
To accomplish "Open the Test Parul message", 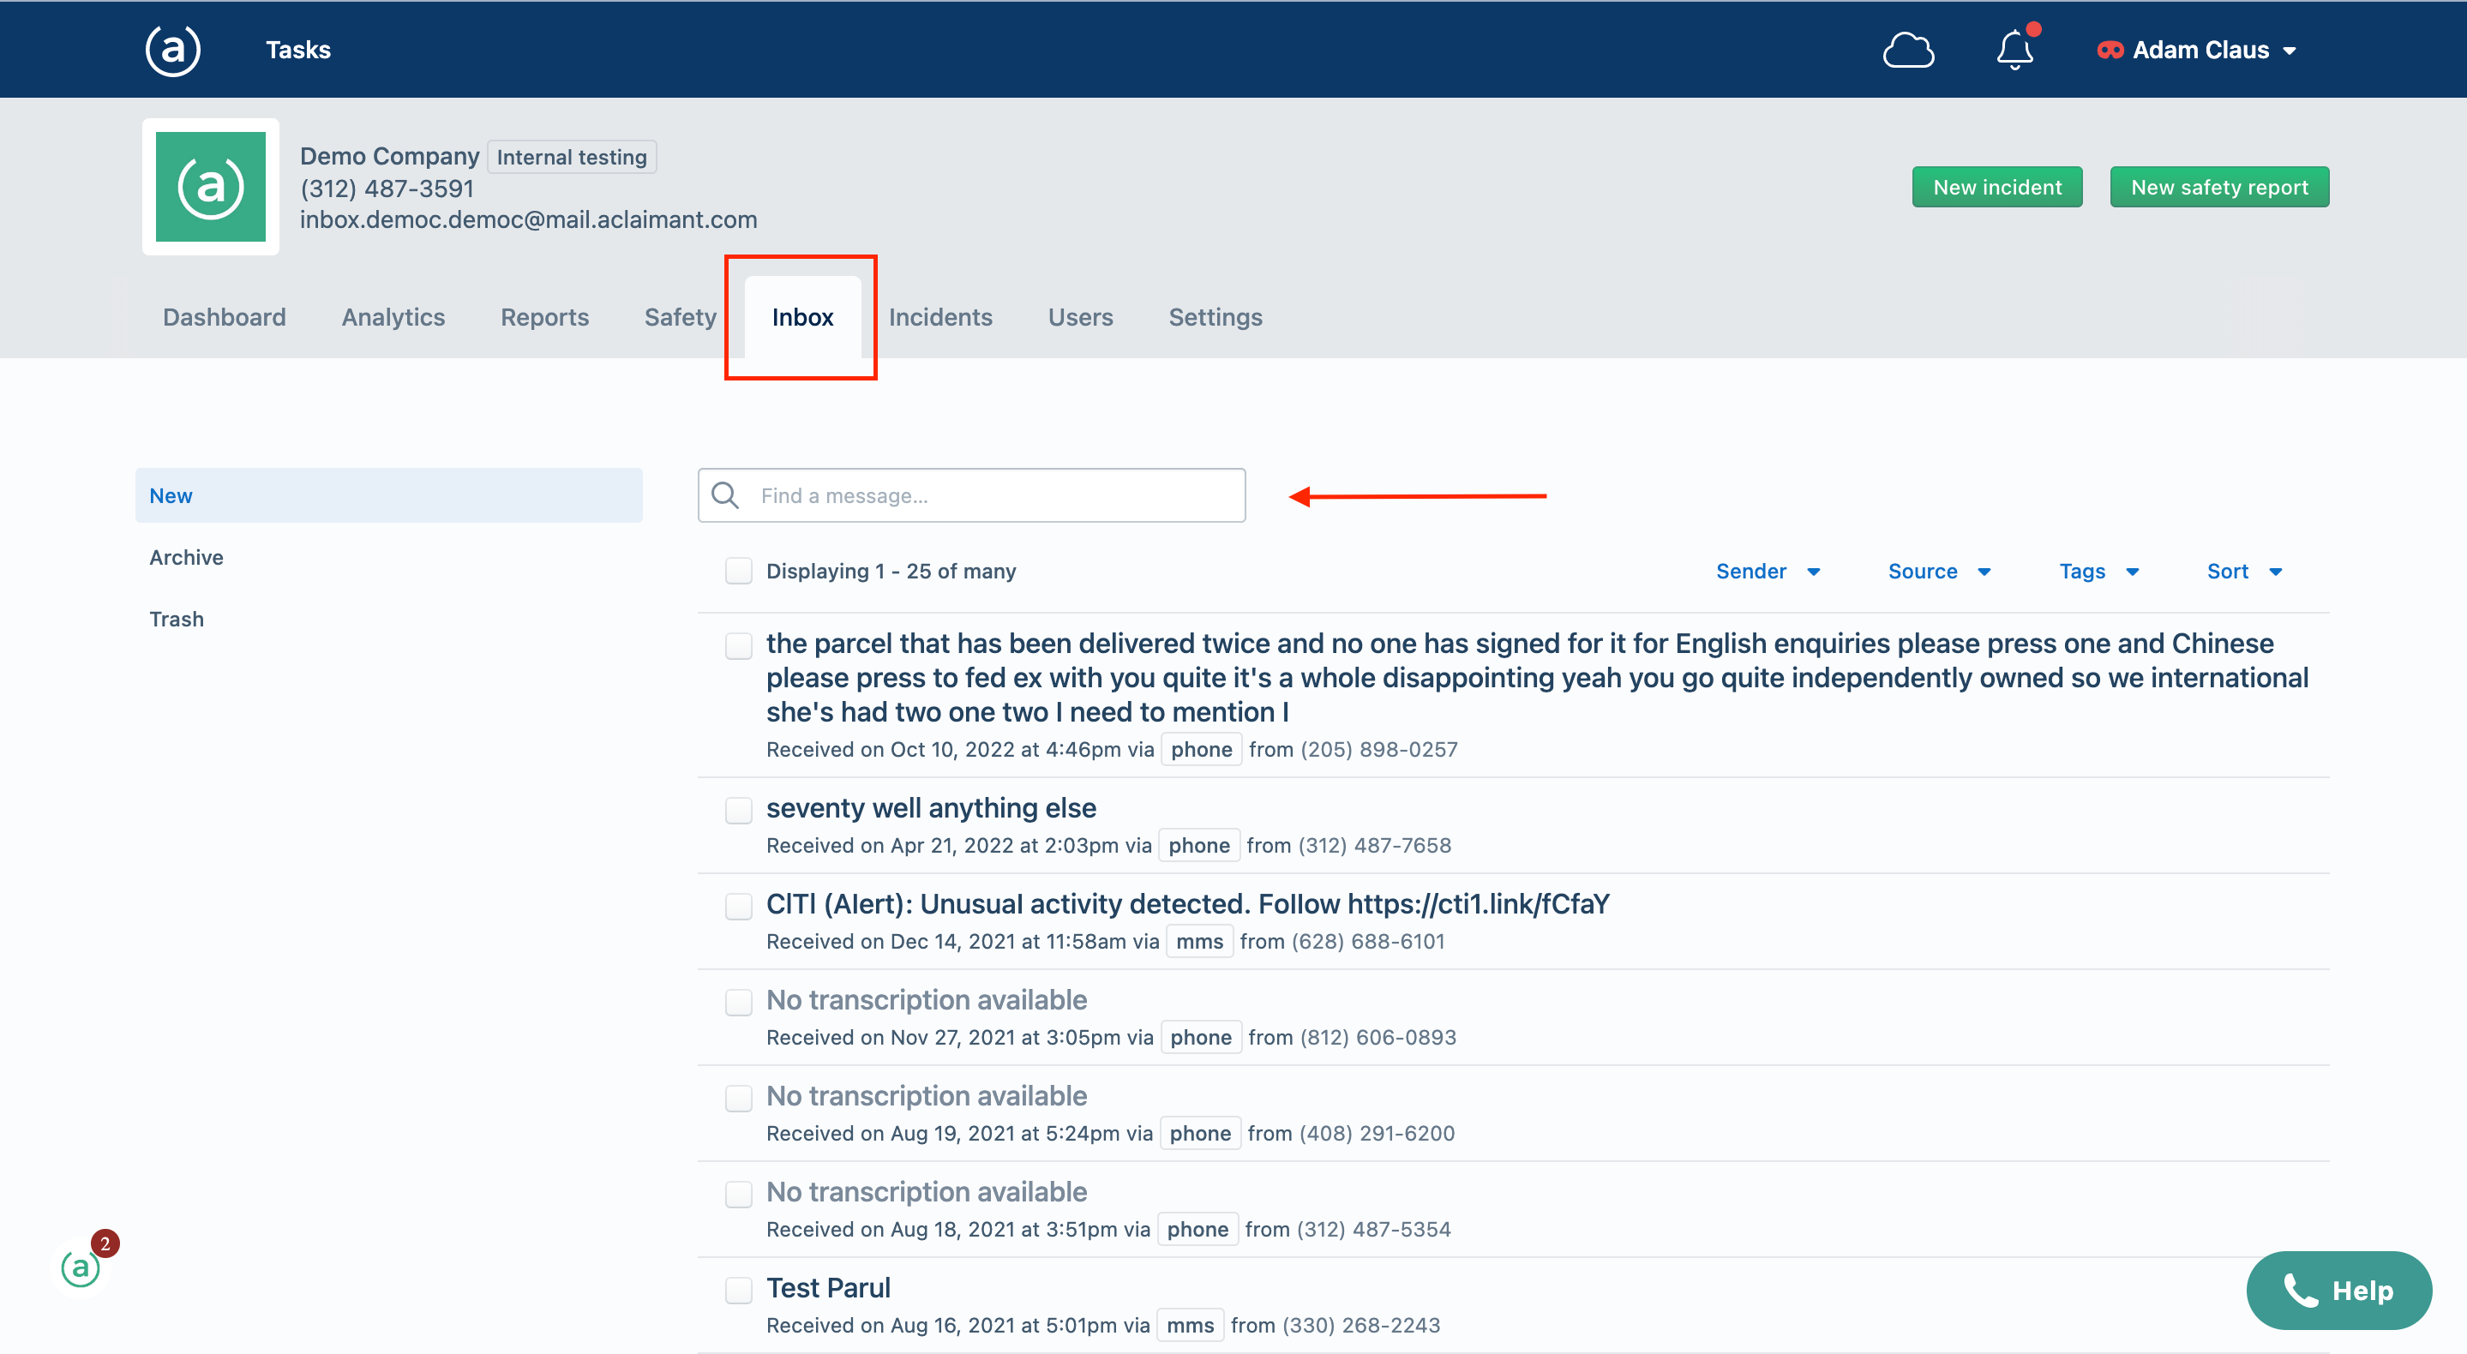I will [x=828, y=1287].
